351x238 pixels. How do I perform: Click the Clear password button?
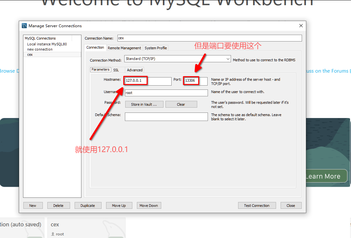tap(181, 104)
